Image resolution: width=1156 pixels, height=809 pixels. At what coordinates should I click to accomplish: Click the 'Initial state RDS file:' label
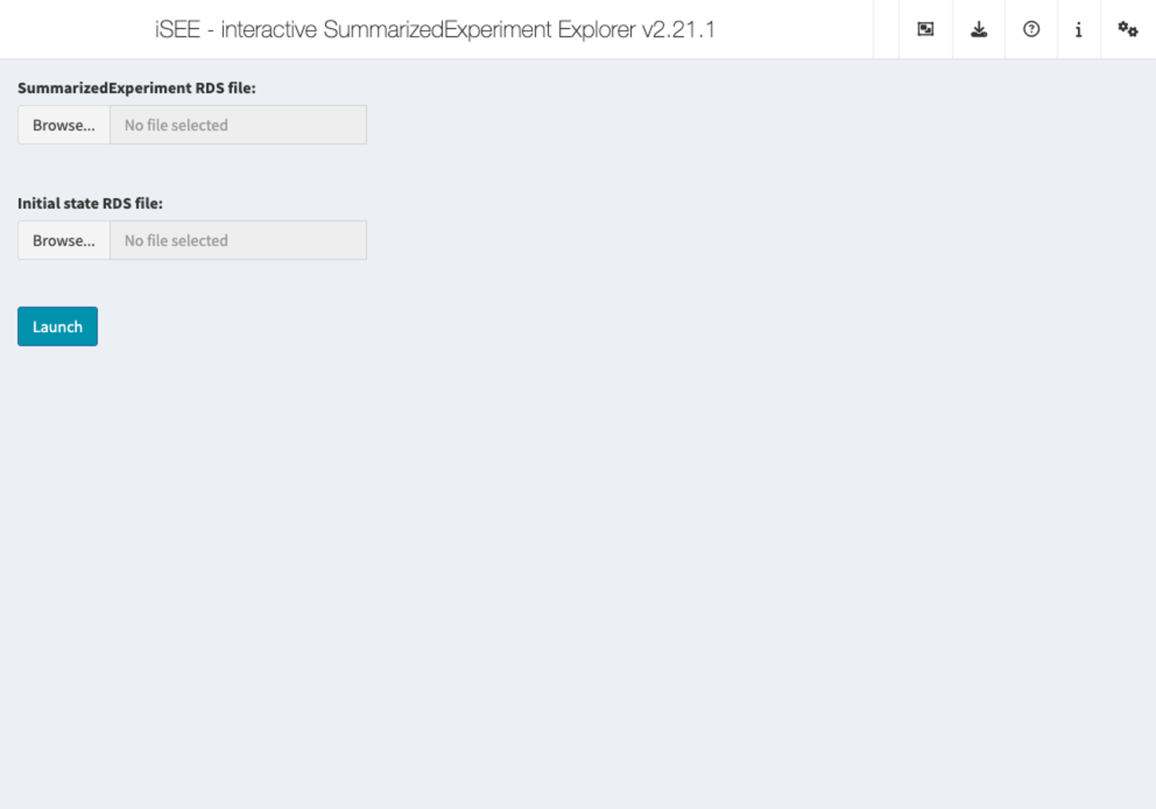click(x=90, y=203)
